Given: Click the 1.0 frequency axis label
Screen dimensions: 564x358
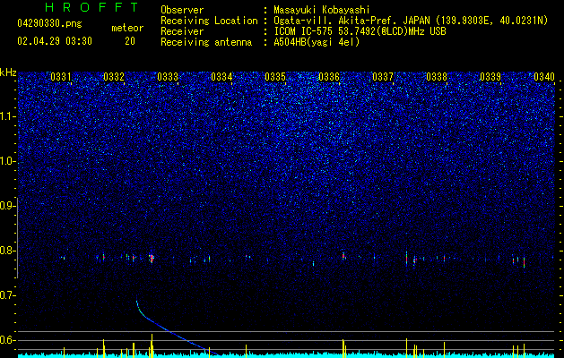Looking at the screenshot, I should 7,161.
